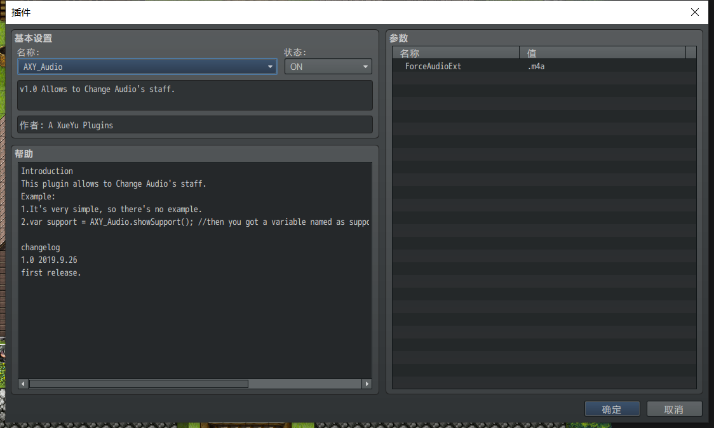Viewport: 714px width, 428px height.
Task: Click the '1.0 2019.9.26' version line
Action: tap(49, 260)
